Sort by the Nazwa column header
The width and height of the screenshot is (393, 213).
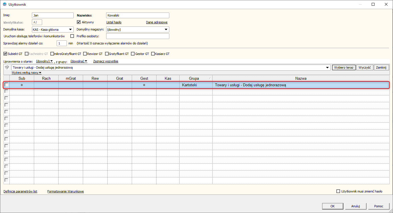[301, 78]
